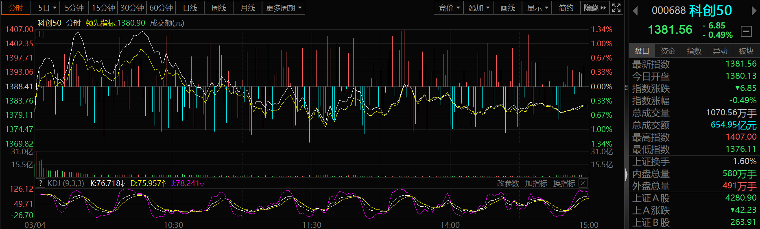Toggle 简约 simple display mode
Image resolution: width=760 pixels, height=229 pixels.
[566, 8]
